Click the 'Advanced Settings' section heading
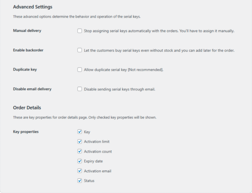The image size is (252, 193). point(33,7)
